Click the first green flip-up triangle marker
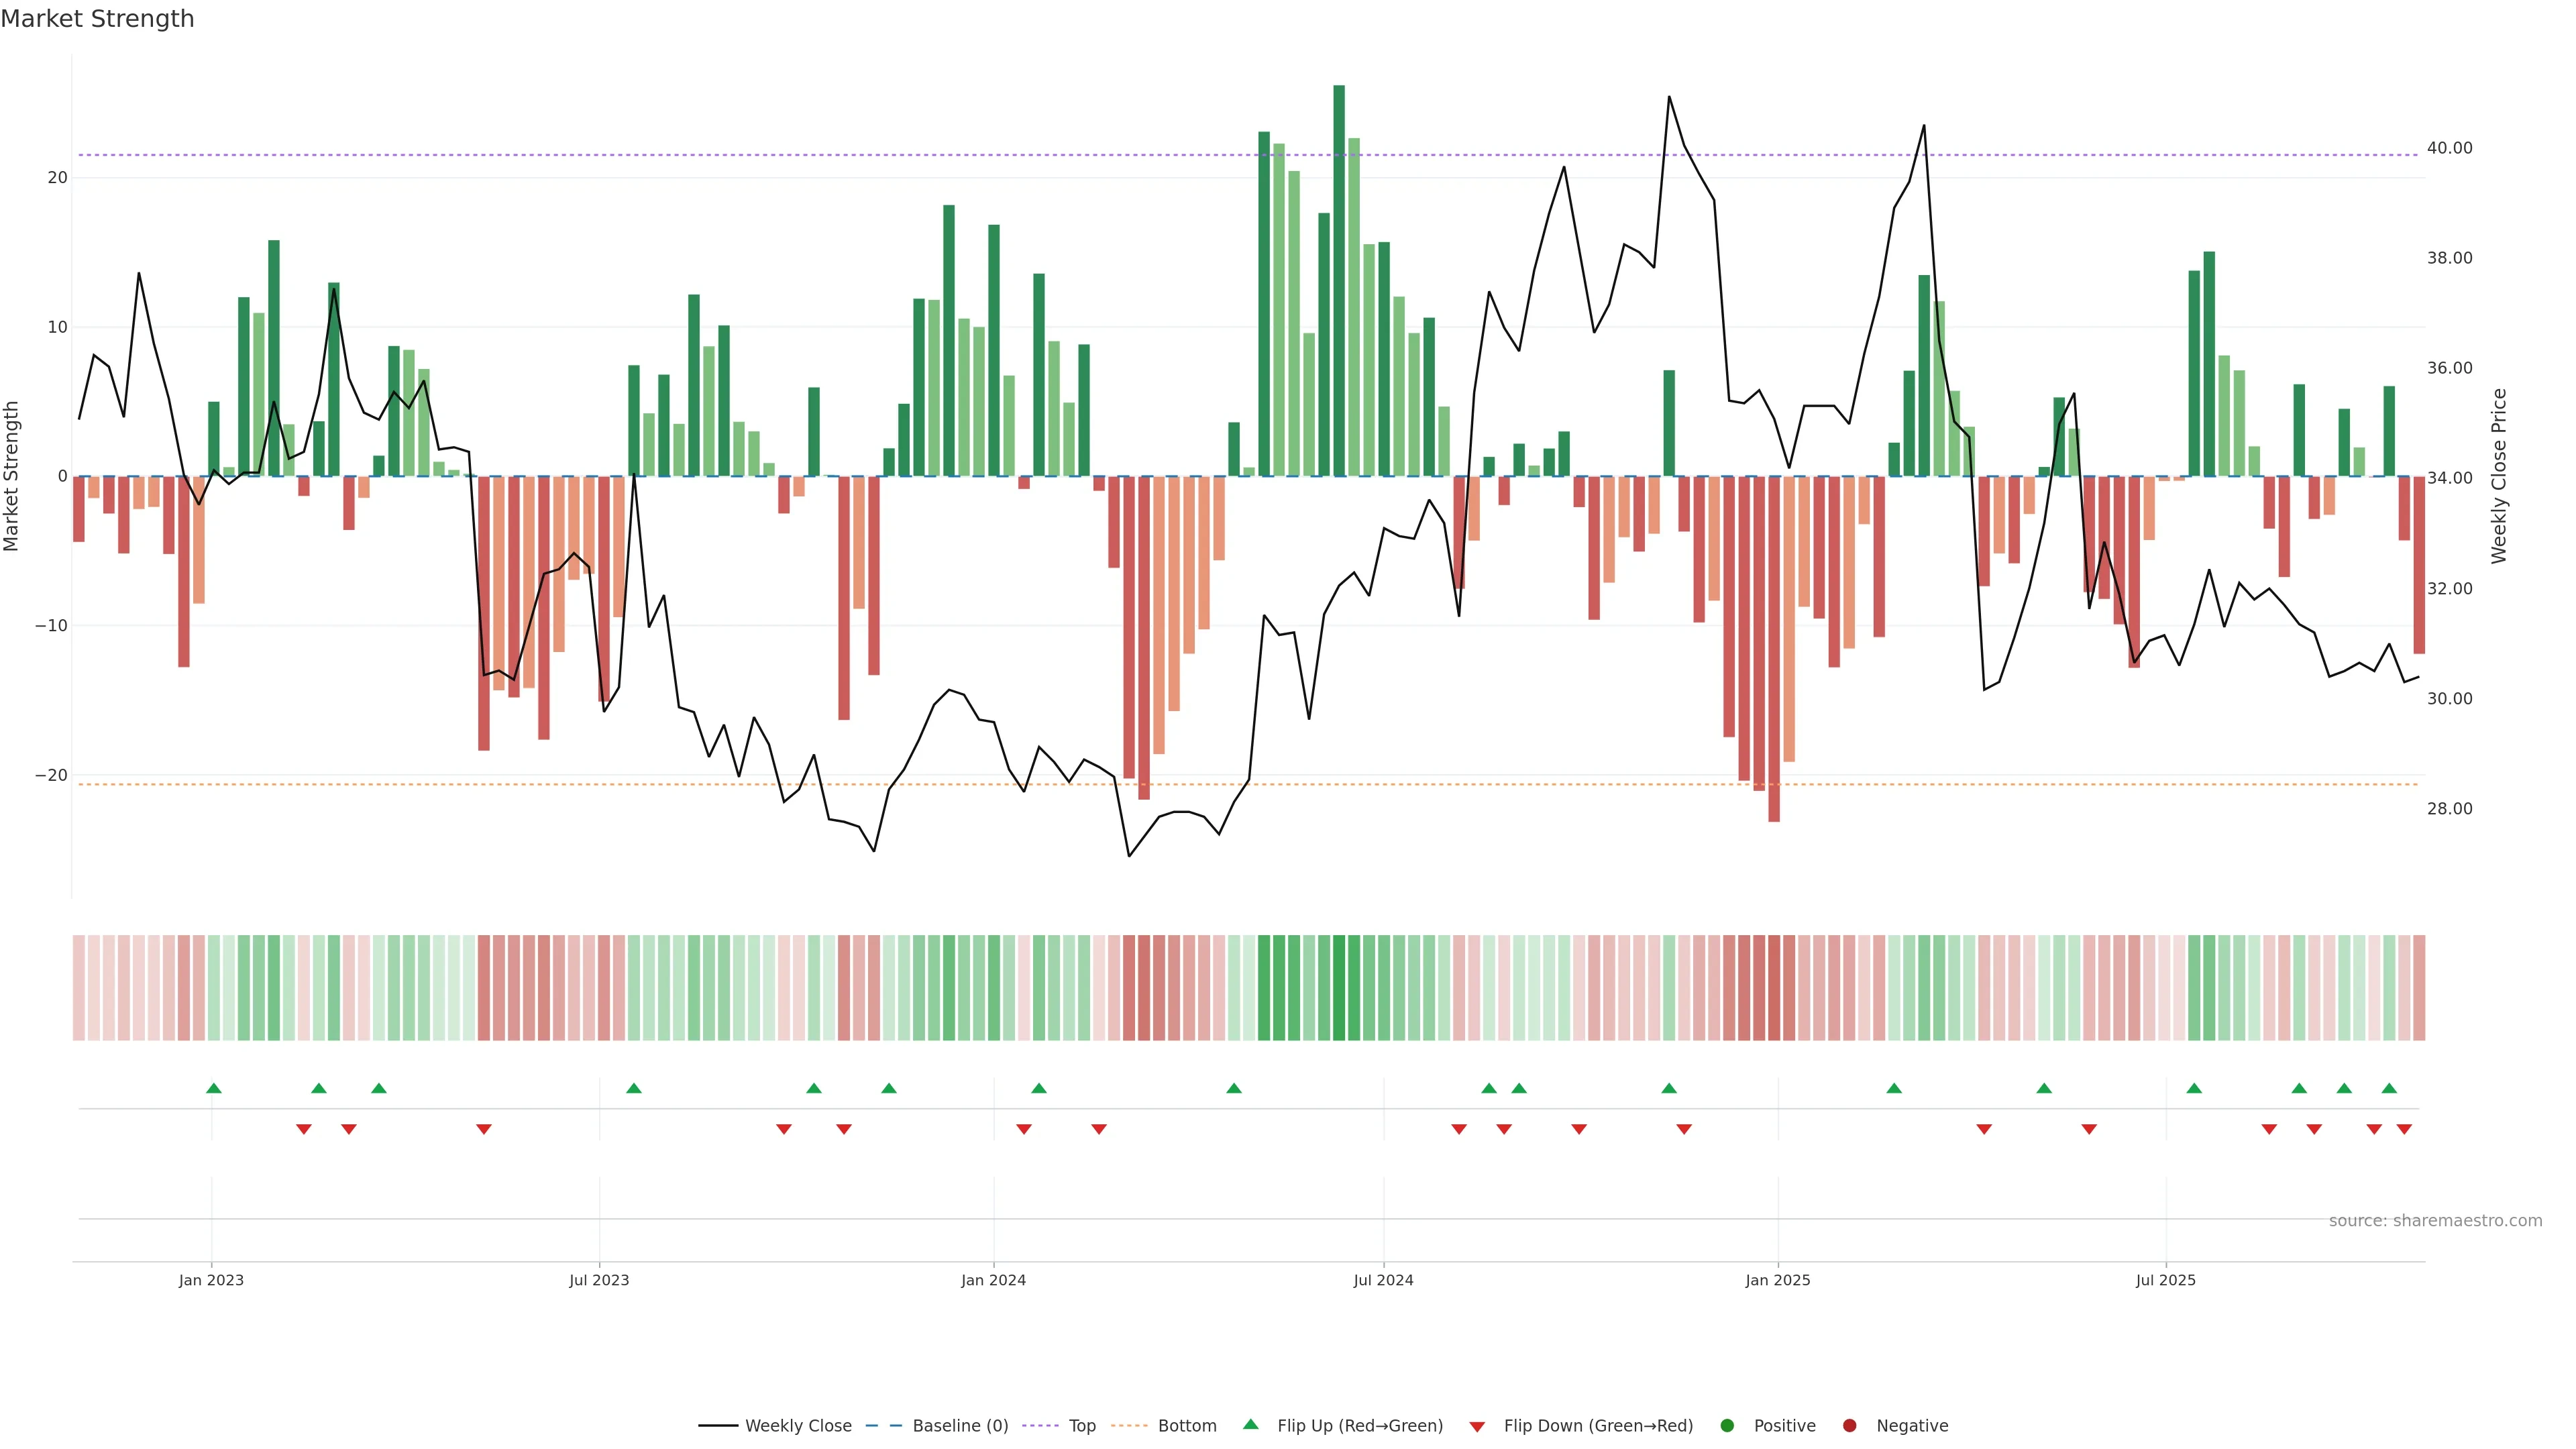The height and width of the screenshot is (1449, 2576). pos(213,1088)
